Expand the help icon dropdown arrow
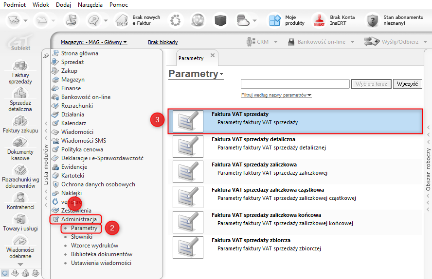The height and width of the screenshot is (279, 432). tap(106, 20)
